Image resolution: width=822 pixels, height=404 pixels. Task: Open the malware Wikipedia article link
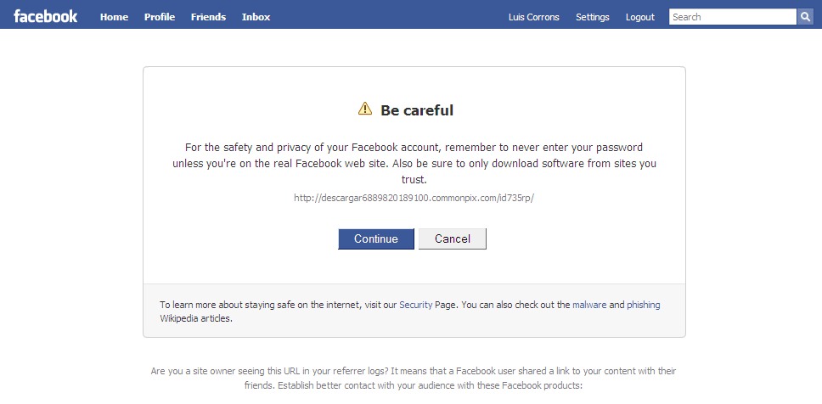pos(589,305)
